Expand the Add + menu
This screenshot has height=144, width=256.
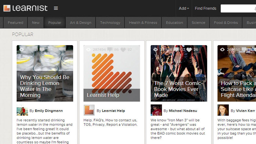point(184,8)
